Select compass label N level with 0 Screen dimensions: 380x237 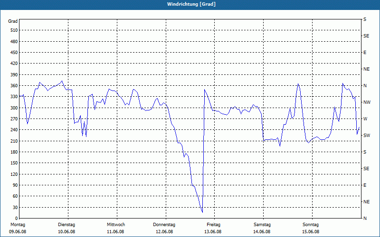pos(365,219)
